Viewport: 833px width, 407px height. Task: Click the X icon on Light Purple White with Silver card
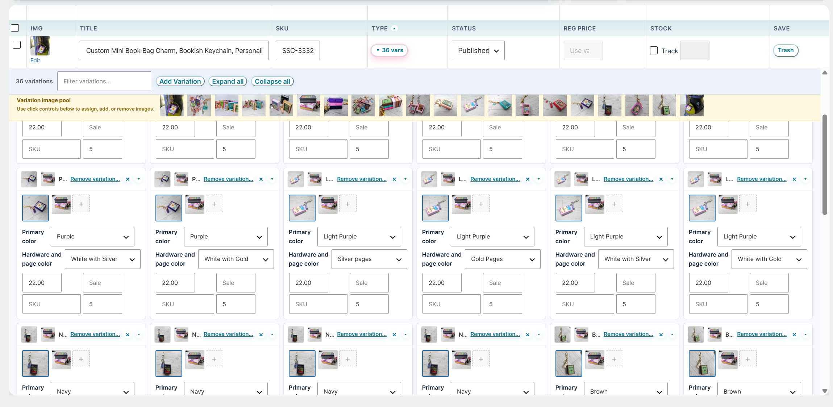[x=661, y=179]
